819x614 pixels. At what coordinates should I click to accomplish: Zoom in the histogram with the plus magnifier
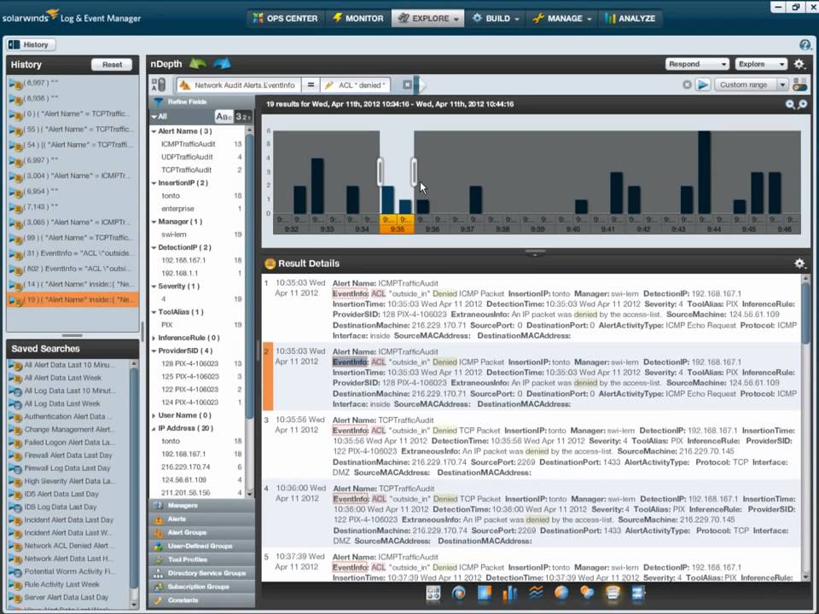803,104
